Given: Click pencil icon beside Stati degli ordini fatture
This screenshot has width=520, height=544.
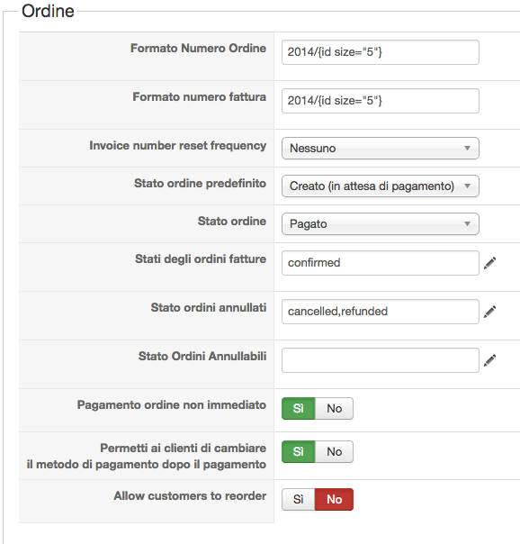Looking at the screenshot, I should click(x=489, y=263).
